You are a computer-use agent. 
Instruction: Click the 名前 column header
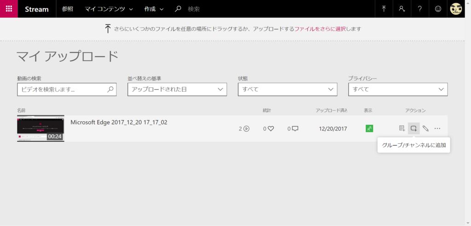coord(21,110)
